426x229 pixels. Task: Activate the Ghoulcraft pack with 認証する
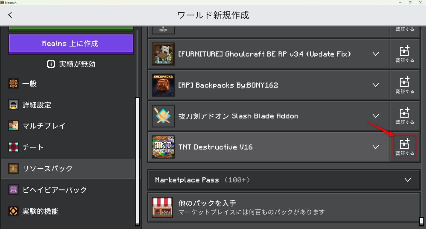(x=405, y=54)
